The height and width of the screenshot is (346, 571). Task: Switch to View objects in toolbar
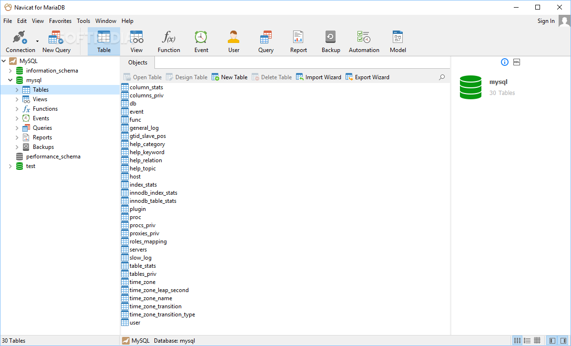pos(136,42)
